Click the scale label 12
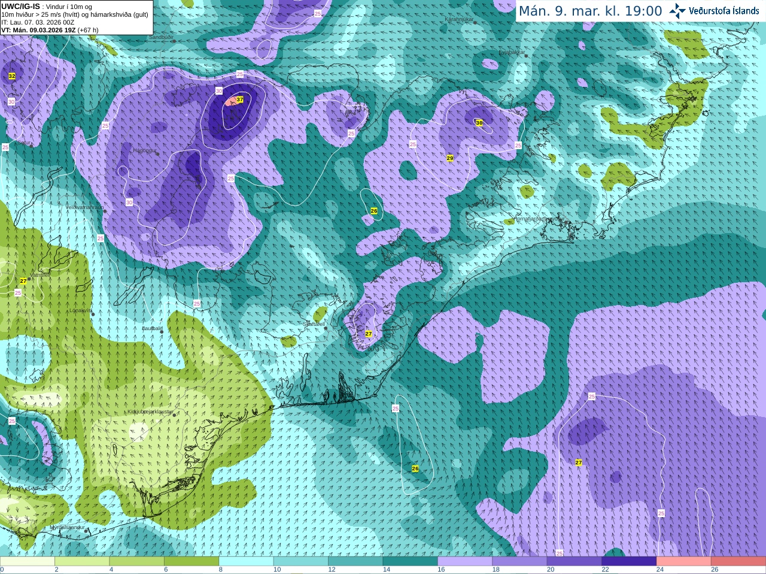This screenshot has height=574, width=766. [332, 570]
